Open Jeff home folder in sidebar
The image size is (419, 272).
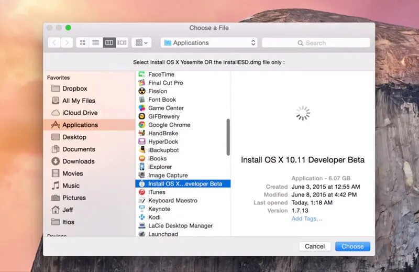pos(89,210)
